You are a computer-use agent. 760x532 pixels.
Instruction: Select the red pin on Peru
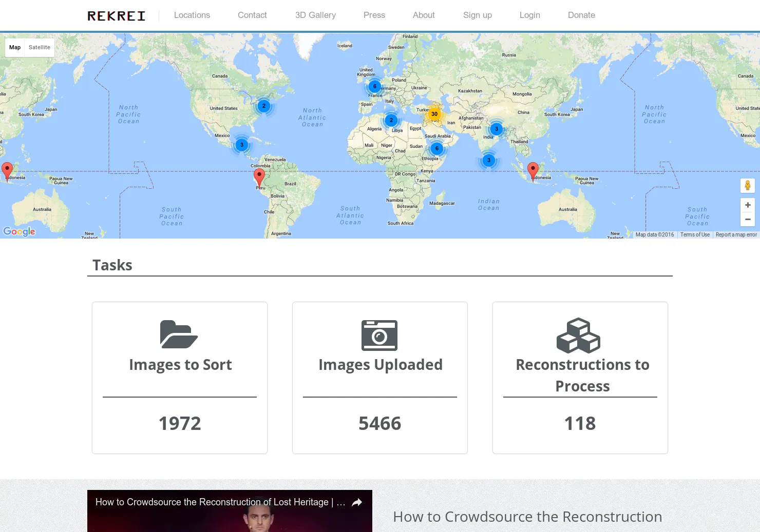260,178
